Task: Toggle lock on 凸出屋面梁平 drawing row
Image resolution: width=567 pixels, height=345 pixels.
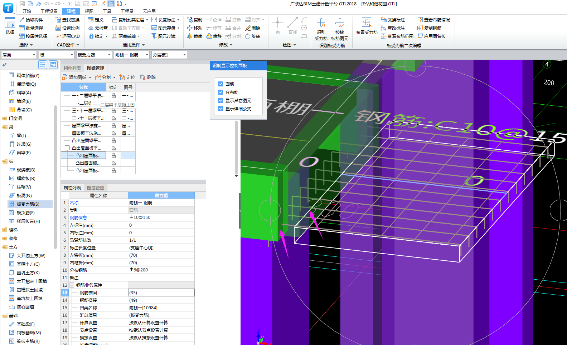Action: point(113,141)
